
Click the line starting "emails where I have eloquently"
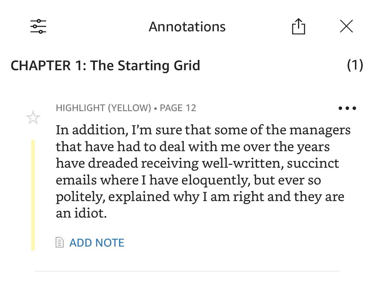[188, 180]
